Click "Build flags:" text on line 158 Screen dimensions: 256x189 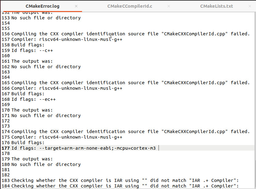(x=28, y=45)
